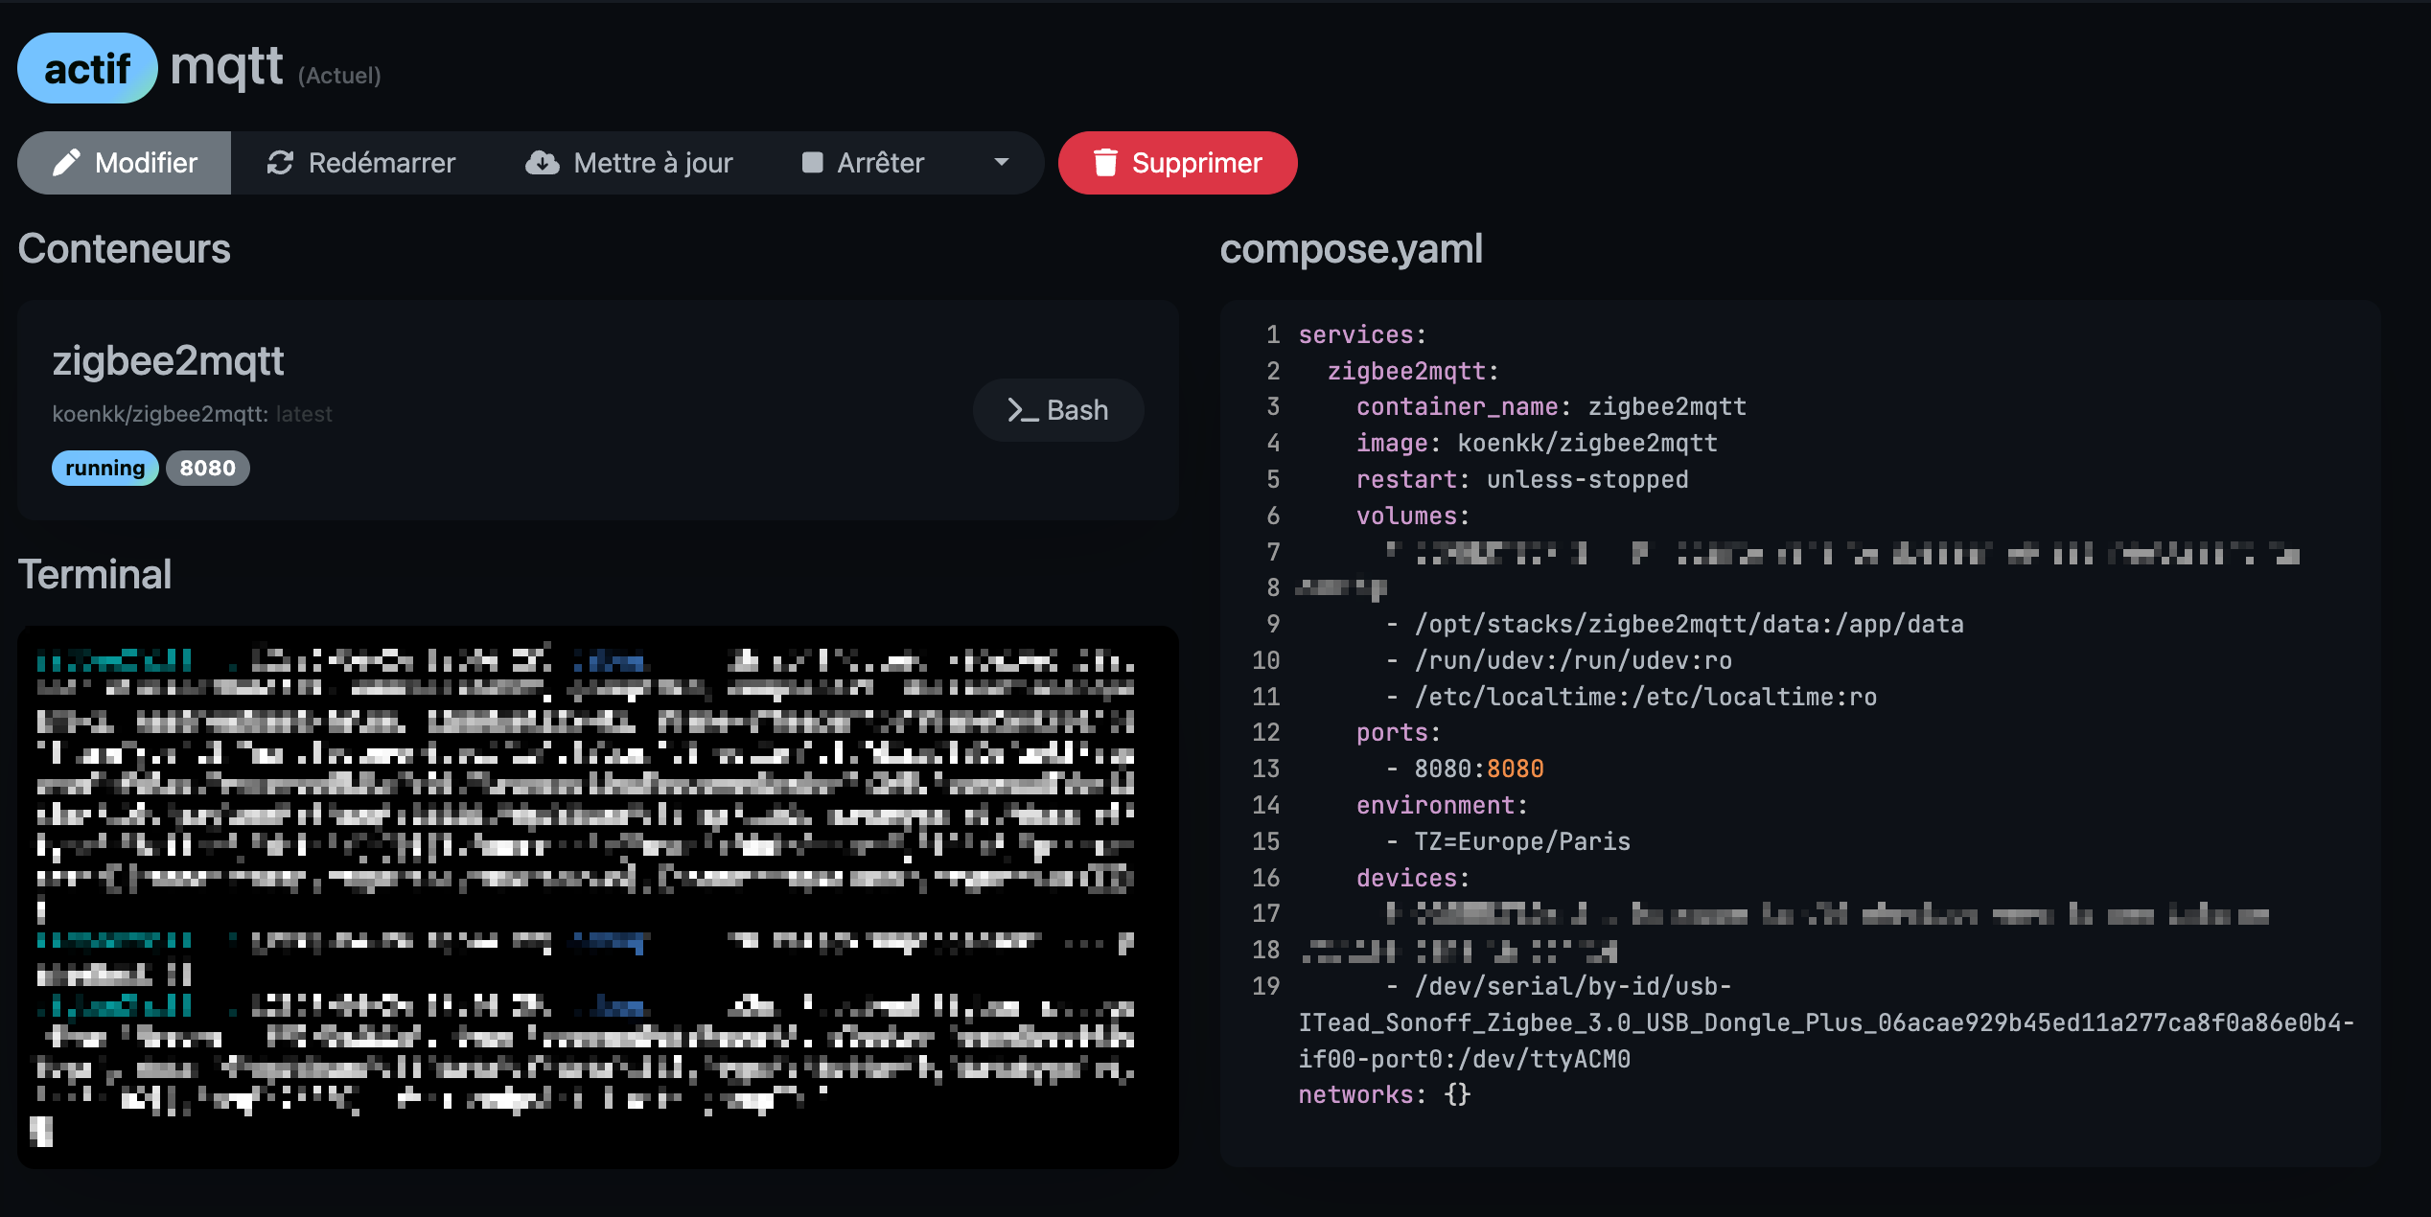Click the mqtt stack title
Image resolution: width=2431 pixels, height=1217 pixels.
[226, 67]
